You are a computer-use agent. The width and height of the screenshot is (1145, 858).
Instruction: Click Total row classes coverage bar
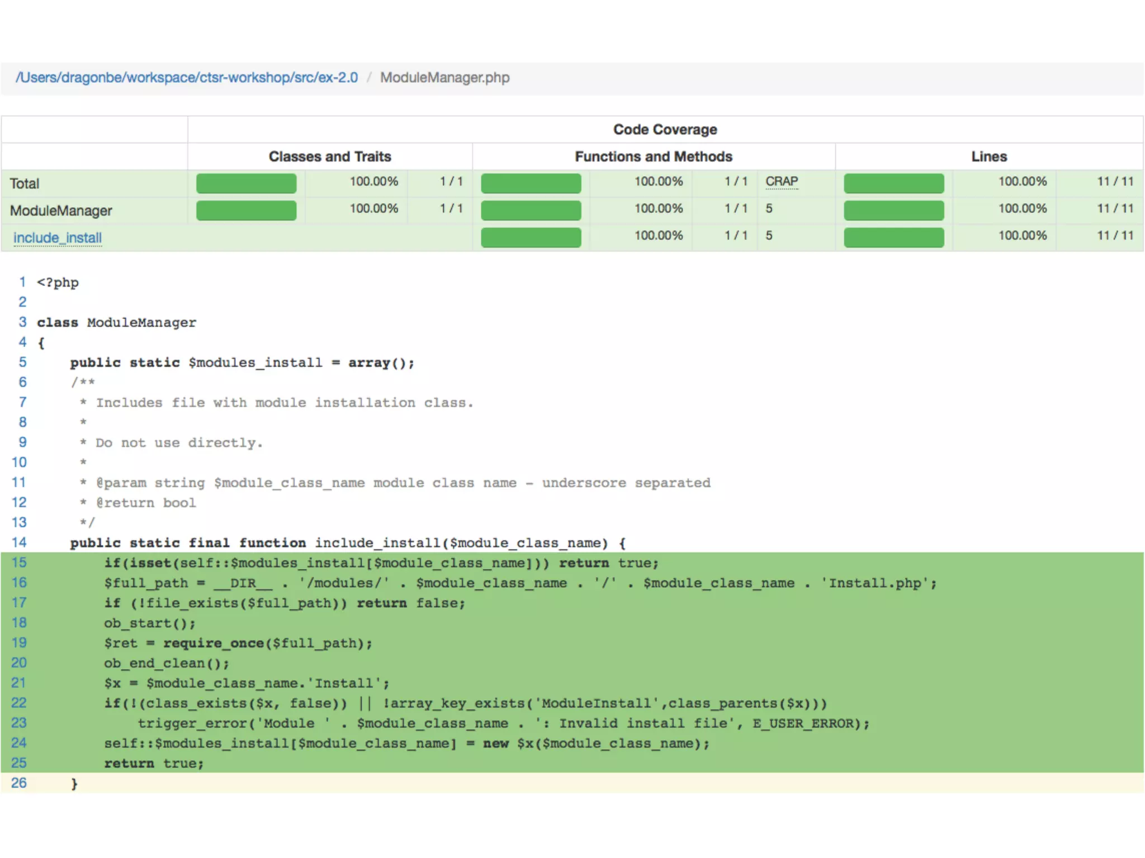click(246, 183)
